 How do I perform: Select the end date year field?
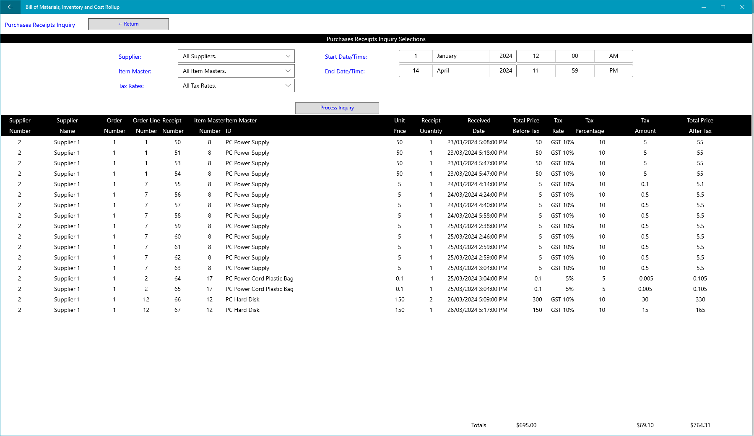(502, 70)
